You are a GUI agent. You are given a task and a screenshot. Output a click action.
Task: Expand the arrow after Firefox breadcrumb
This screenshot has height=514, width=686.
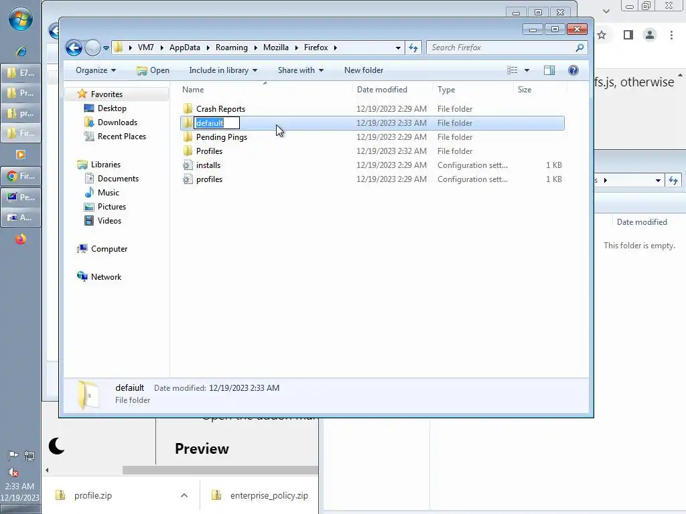click(336, 48)
